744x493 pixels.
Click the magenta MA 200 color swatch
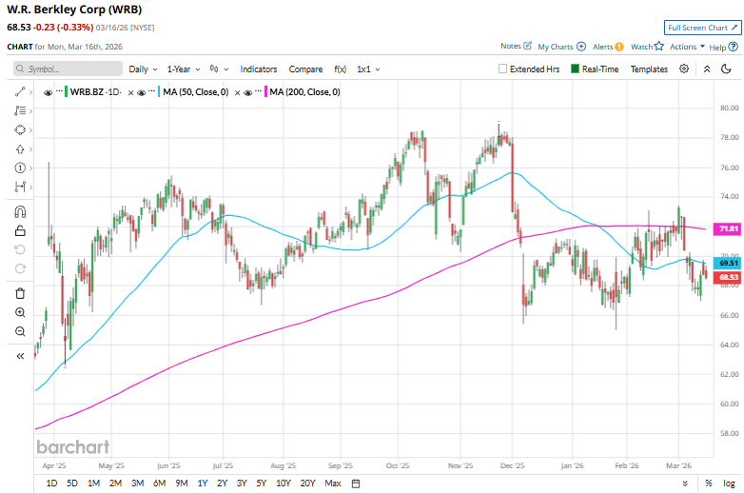point(264,91)
